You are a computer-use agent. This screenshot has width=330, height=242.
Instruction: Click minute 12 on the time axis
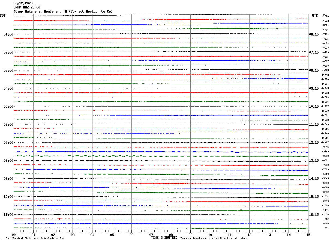[249, 235]
